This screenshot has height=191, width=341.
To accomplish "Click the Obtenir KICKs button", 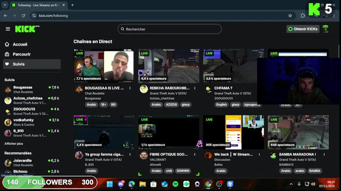I will pyautogui.click(x=303, y=29).
